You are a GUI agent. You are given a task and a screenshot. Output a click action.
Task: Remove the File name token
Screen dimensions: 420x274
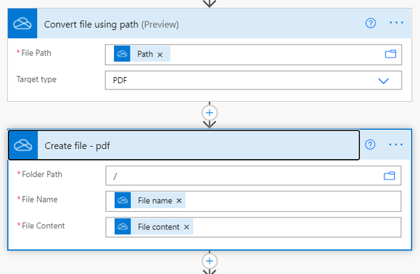(179, 200)
